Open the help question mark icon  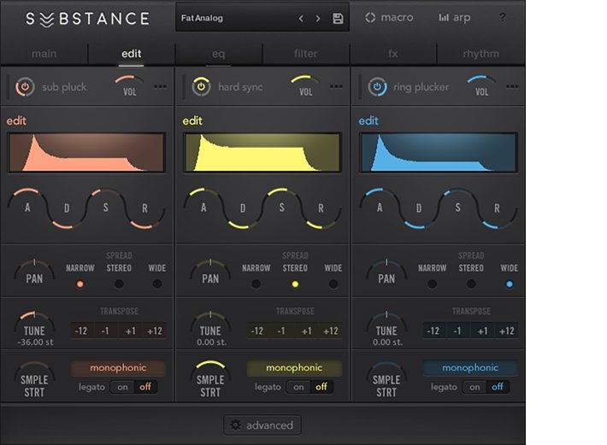coord(502,18)
